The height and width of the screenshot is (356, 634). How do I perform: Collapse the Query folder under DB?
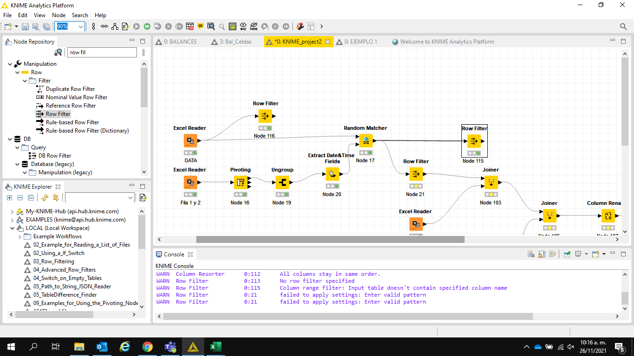coord(18,147)
